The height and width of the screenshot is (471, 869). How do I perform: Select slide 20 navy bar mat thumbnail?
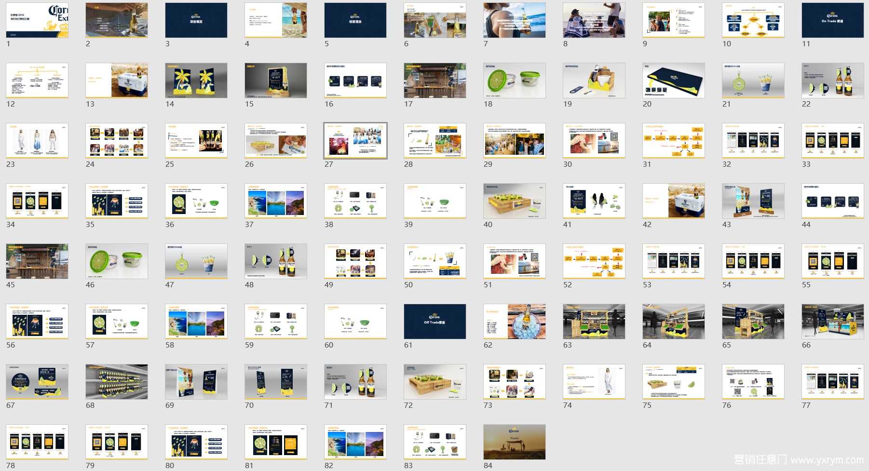[x=674, y=81]
